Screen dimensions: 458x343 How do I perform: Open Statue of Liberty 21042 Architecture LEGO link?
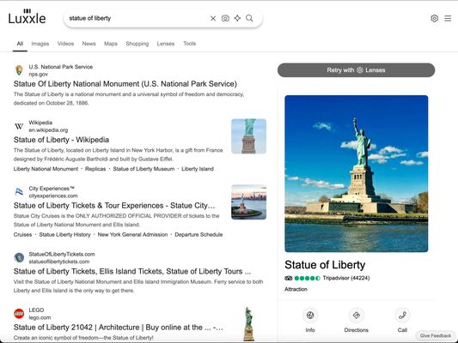(x=118, y=328)
